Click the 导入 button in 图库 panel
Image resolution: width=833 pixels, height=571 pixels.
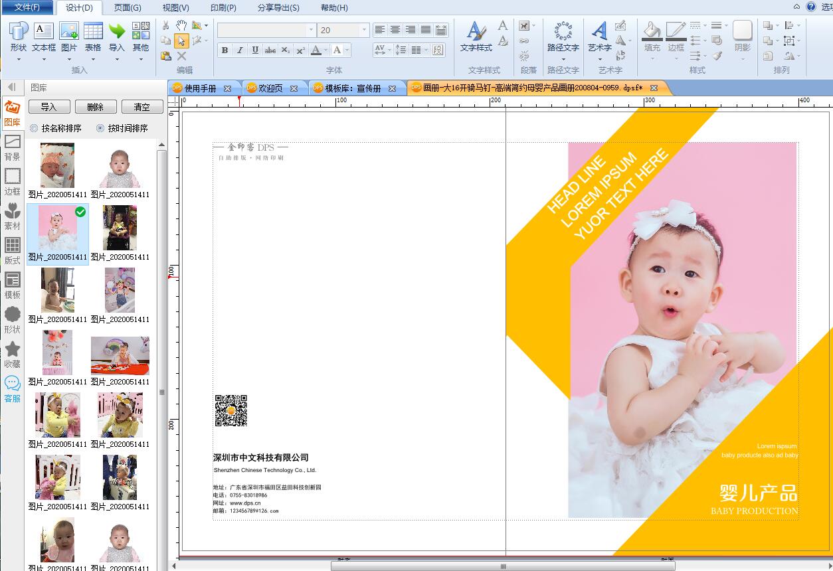[48, 107]
